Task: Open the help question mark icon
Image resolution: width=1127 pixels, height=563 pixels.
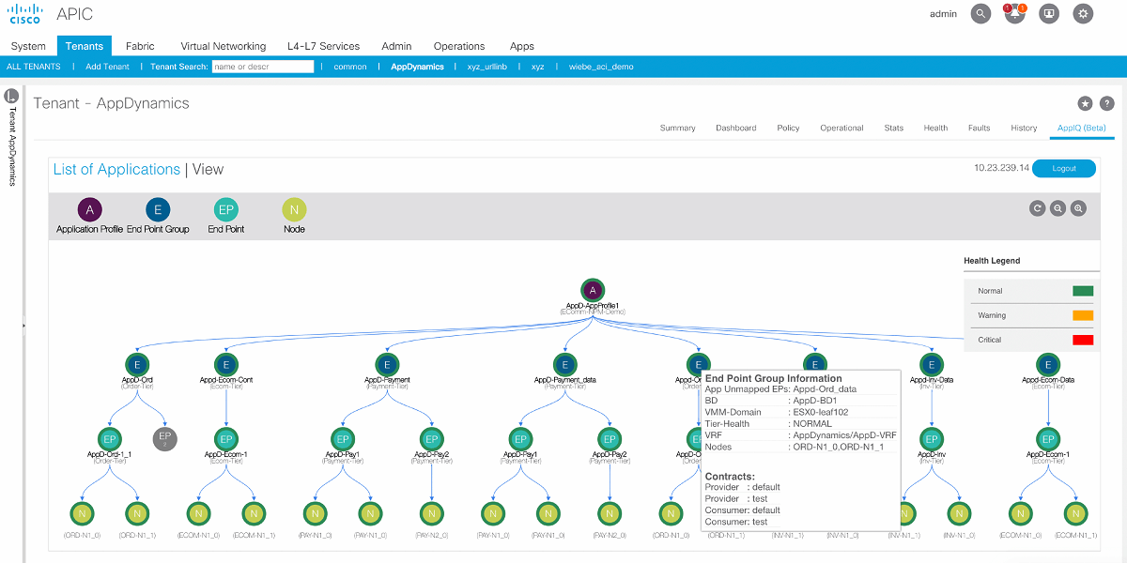Action: coord(1106,104)
